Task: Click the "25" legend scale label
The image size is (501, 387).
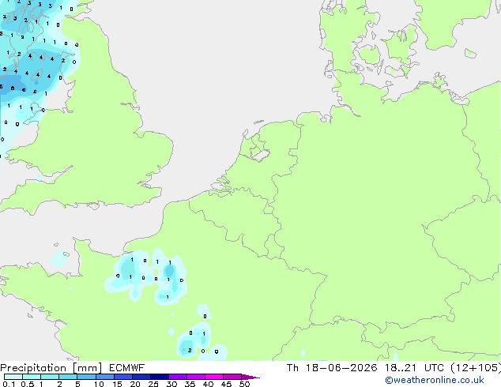Action: 153,384
